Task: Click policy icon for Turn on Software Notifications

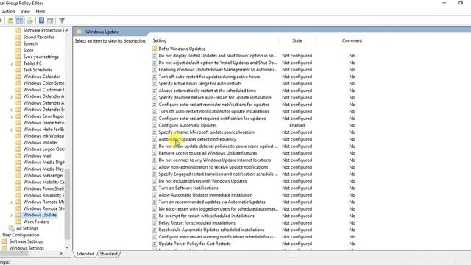Action: point(155,188)
